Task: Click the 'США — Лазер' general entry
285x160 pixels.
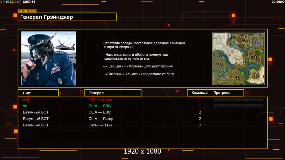Action: tap(101, 119)
